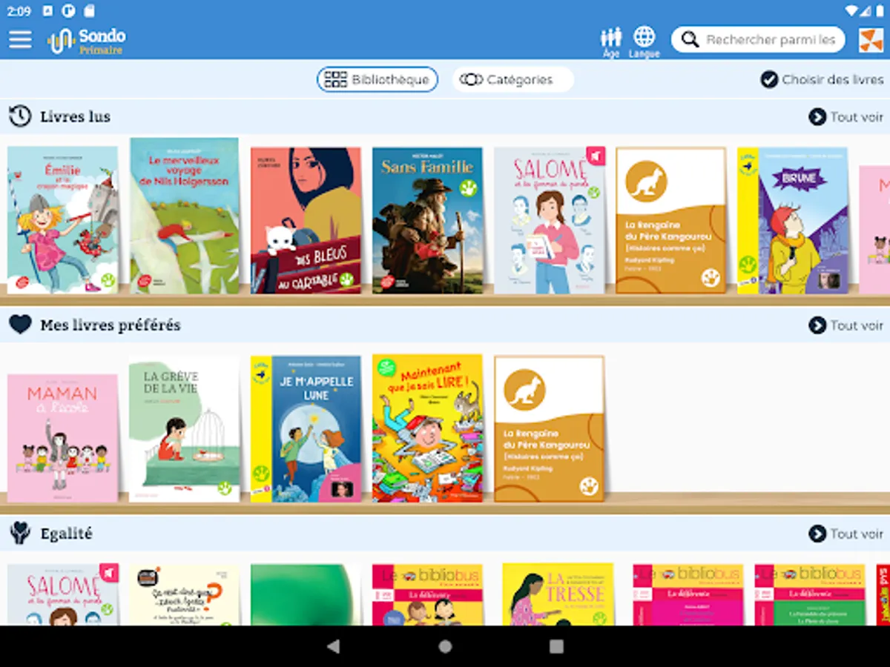
Task: Tap the Android back button
Action: click(x=334, y=646)
